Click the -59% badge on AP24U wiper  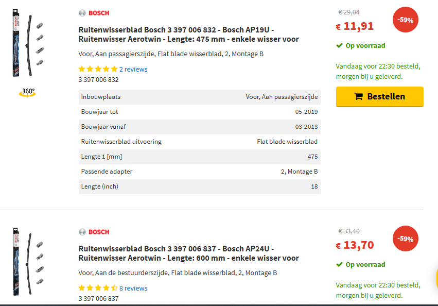click(x=406, y=239)
